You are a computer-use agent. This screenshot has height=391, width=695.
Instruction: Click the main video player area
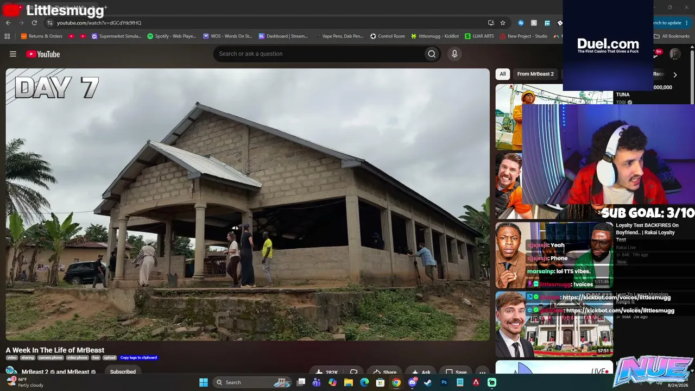click(248, 204)
